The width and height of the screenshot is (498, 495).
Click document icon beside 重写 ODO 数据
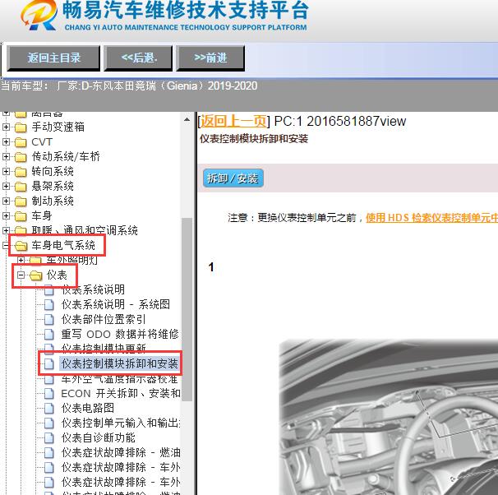click(48, 334)
